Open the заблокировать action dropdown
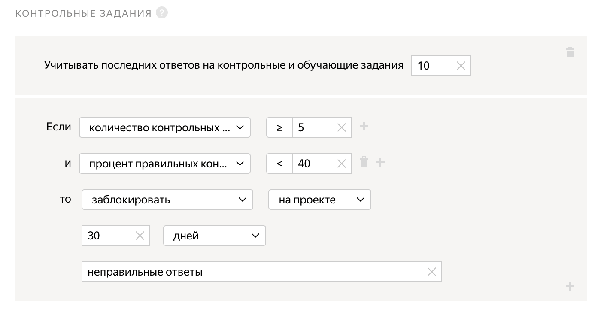This screenshot has width=601, height=321. (x=167, y=200)
